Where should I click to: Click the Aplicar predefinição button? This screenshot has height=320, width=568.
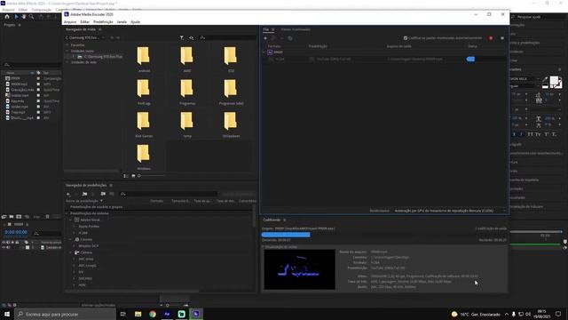239,194
